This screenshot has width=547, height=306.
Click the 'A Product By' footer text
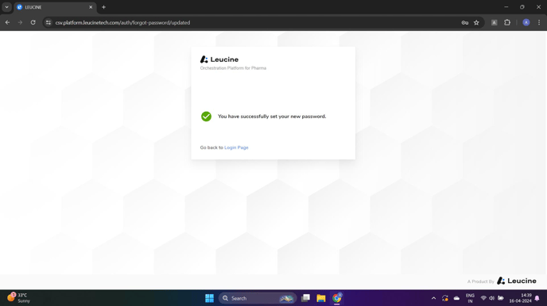481,281
